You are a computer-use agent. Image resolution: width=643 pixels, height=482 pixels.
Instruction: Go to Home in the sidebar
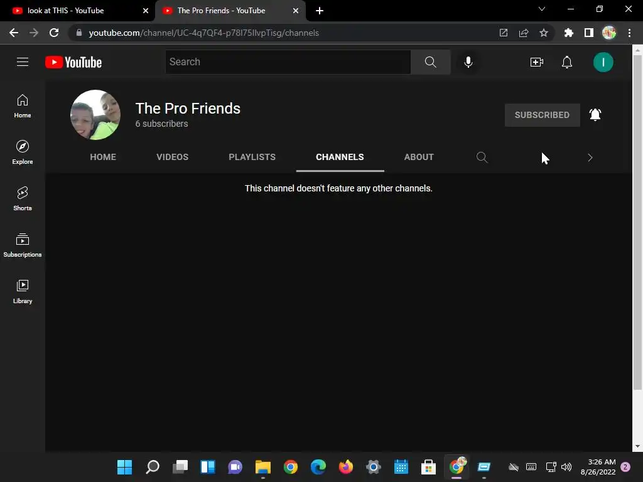(x=23, y=106)
